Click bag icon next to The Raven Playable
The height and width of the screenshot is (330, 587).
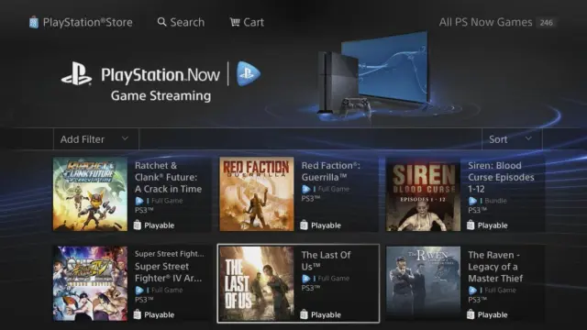pyautogui.click(x=471, y=314)
